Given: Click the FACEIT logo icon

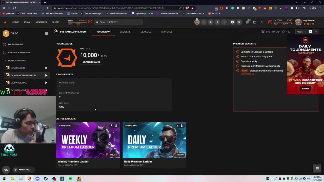Looking at the screenshot, I should coord(5,22).
